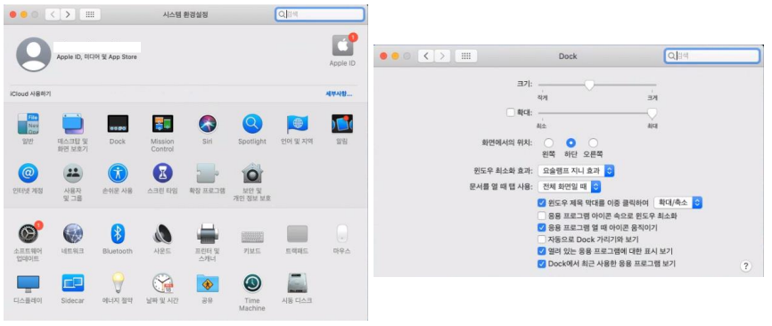
Task: Enable the 확대 magnification checkbox
Action: (x=510, y=112)
